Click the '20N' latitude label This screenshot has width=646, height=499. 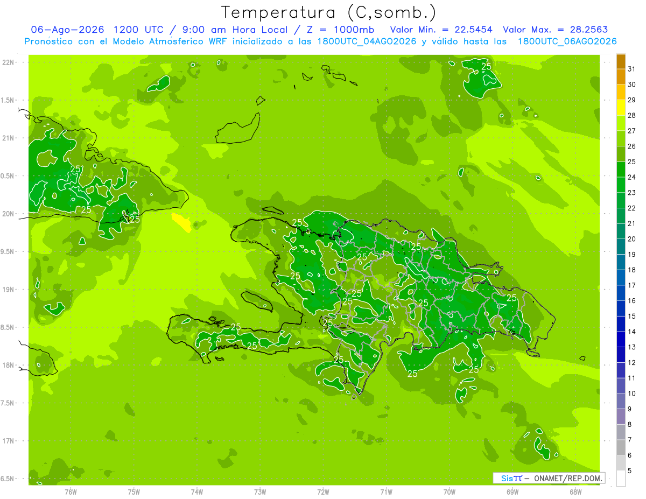(9, 214)
